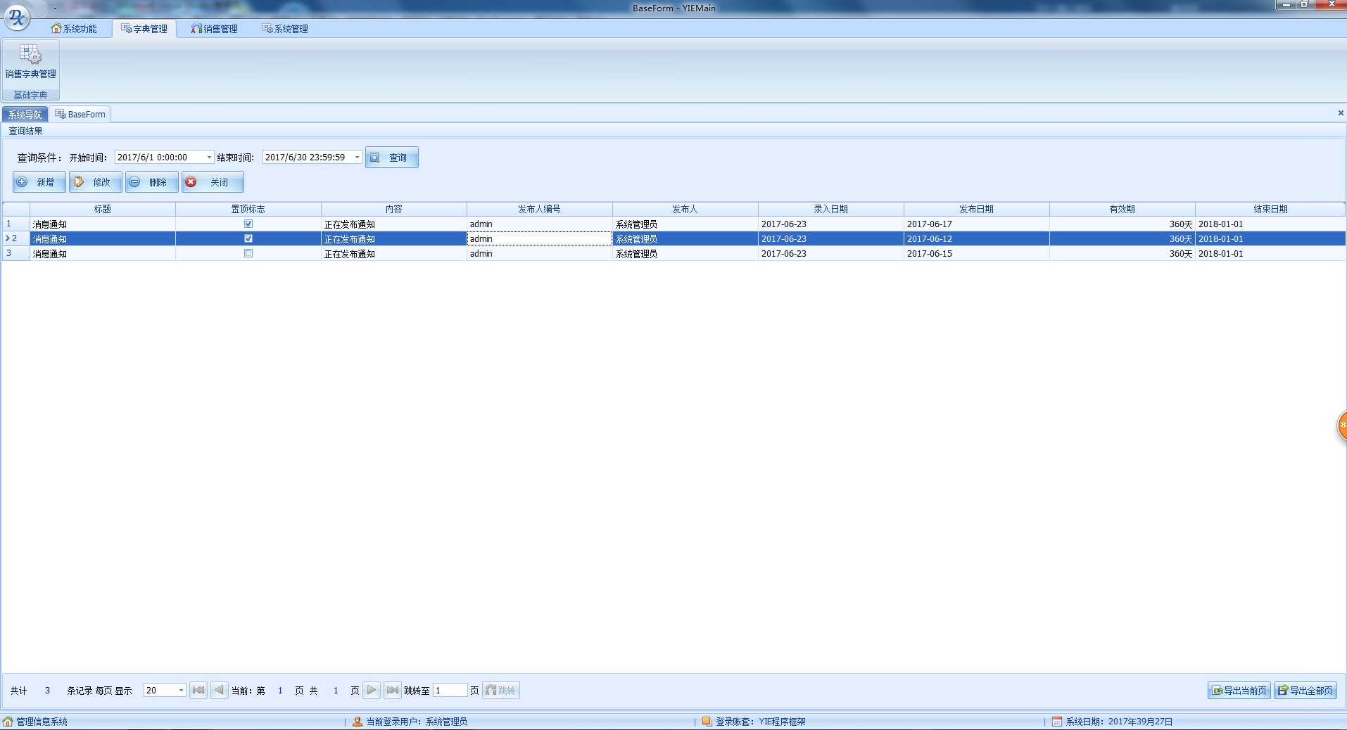Click the 删除 delete record button
Image resolution: width=1347 pixels, height=730 pixels.
tap(151, 182)
